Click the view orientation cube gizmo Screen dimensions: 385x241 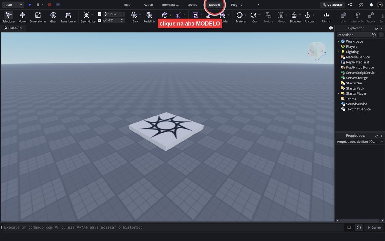point(317,51)
